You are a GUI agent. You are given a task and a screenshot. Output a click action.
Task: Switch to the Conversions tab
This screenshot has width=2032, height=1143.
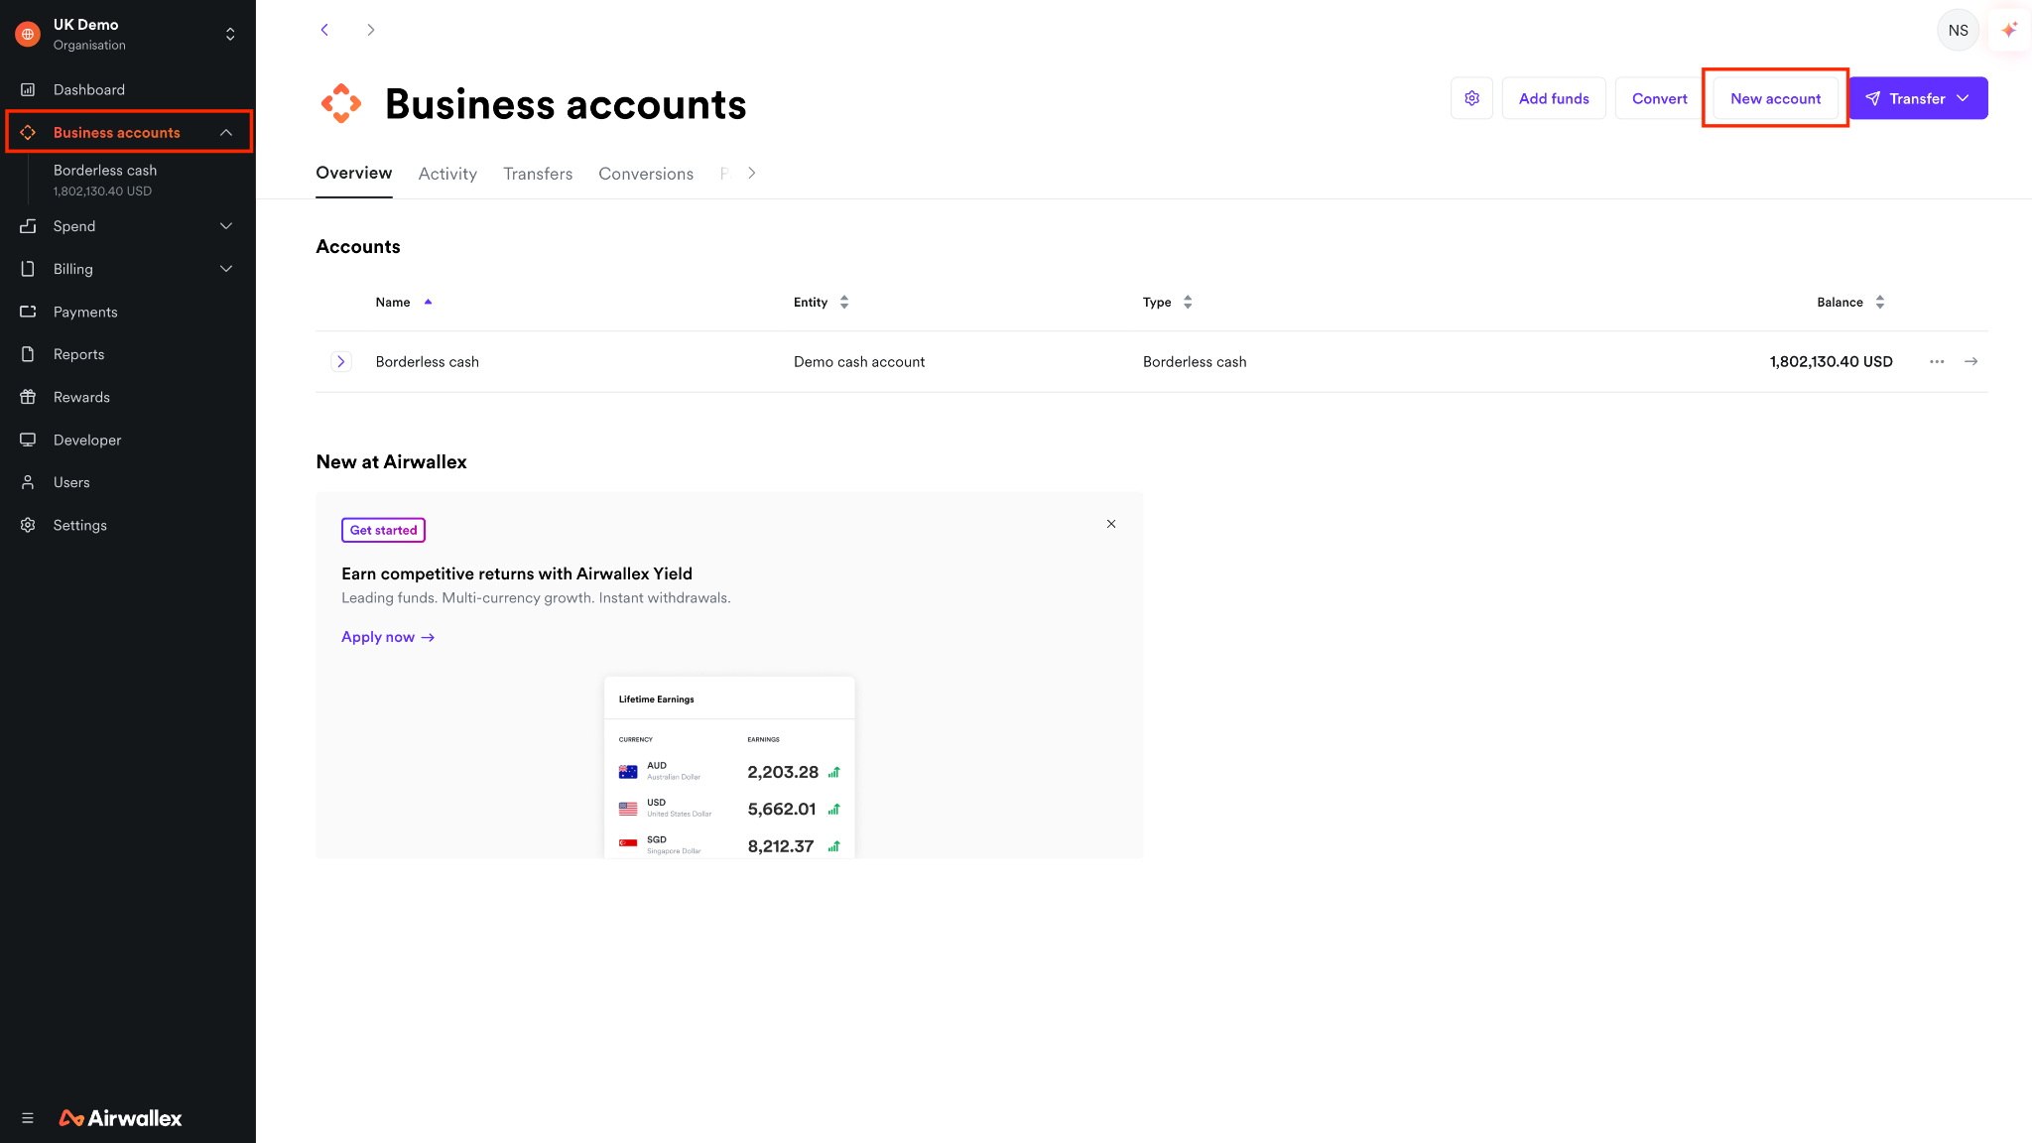646,174
